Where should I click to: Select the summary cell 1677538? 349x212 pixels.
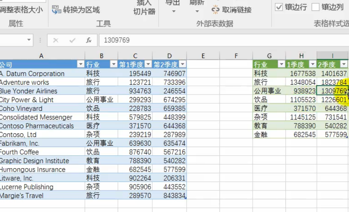(301, 74)
